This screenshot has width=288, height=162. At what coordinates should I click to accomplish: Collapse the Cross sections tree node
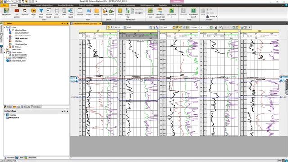(5, 52)
